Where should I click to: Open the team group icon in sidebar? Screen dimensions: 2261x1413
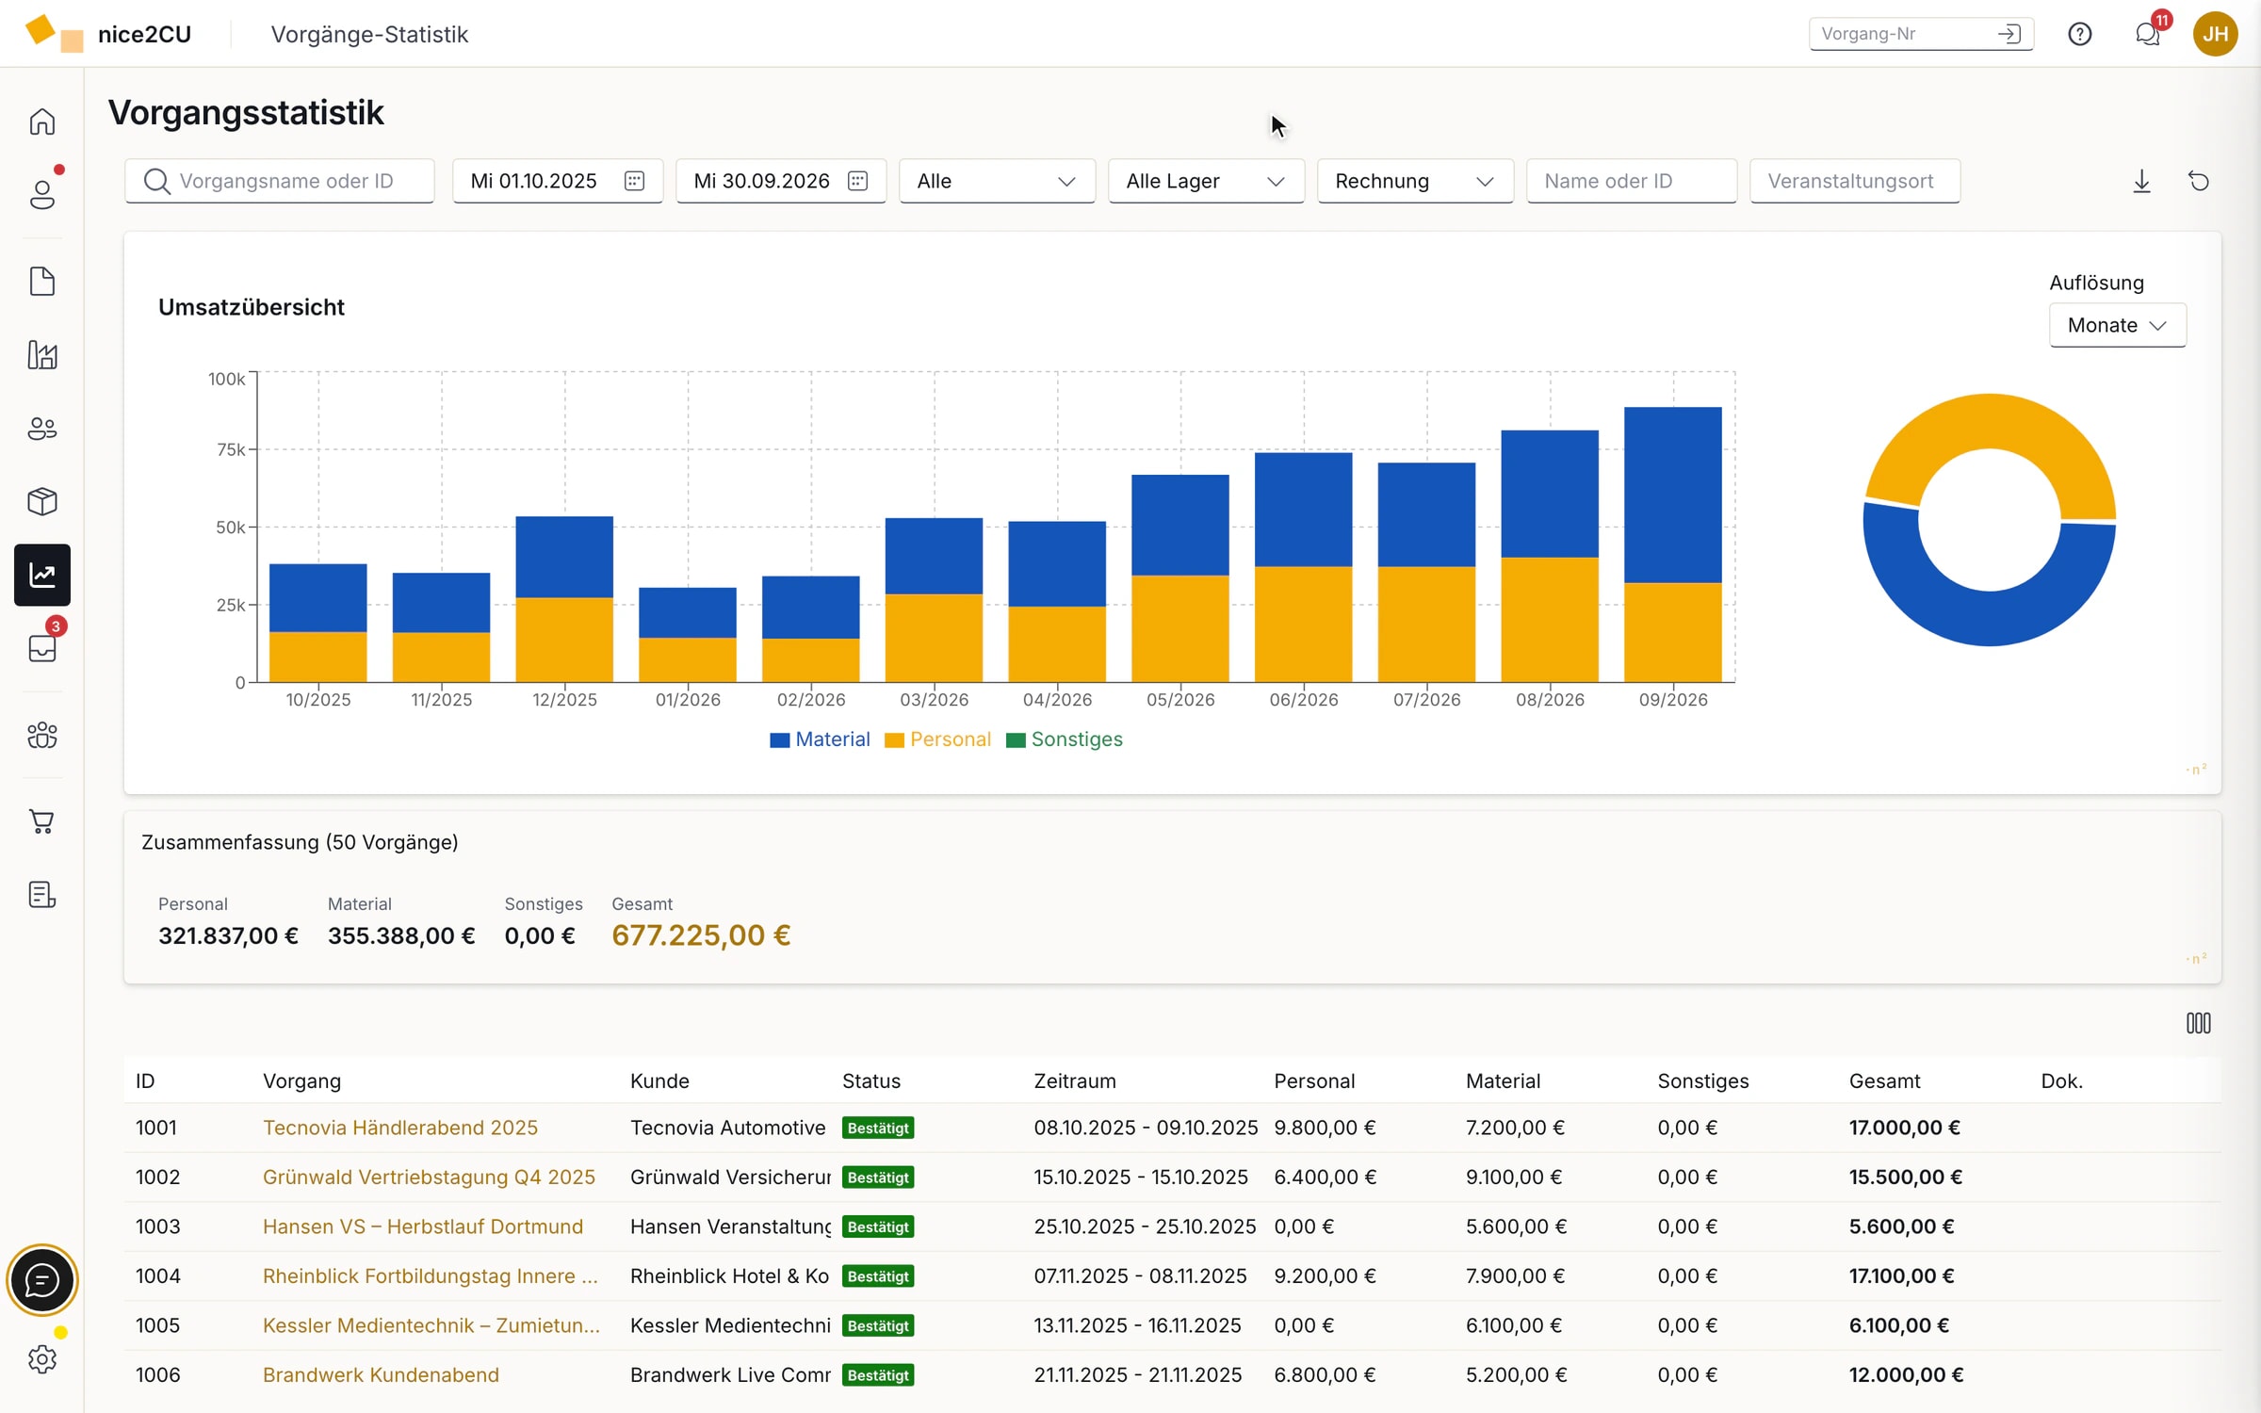[x=42, y=735]
